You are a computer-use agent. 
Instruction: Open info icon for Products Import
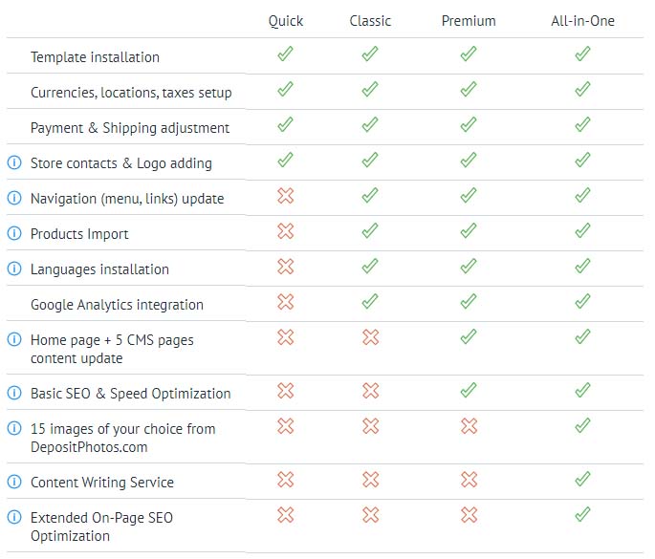[14, 233]
